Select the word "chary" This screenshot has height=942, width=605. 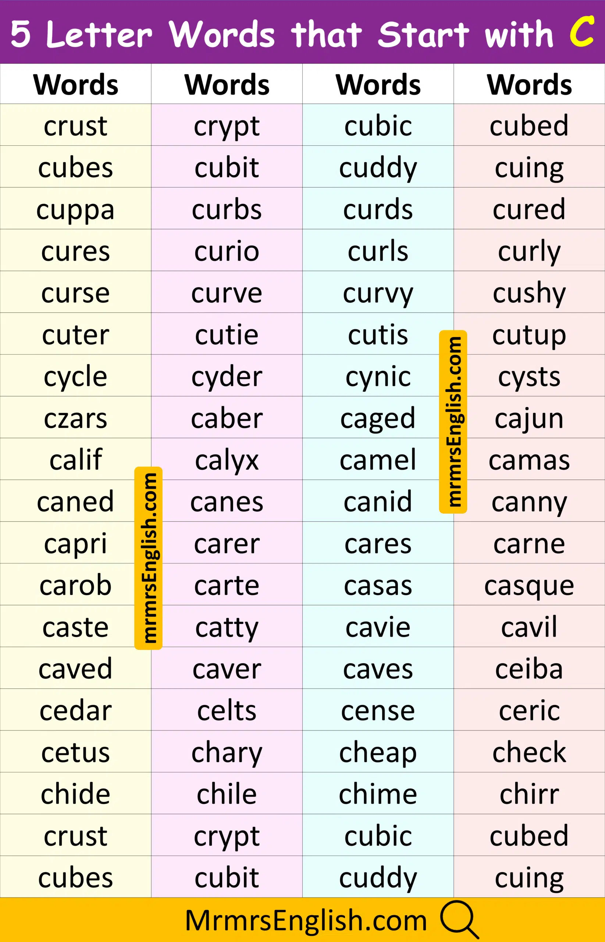tap(227, 753)
